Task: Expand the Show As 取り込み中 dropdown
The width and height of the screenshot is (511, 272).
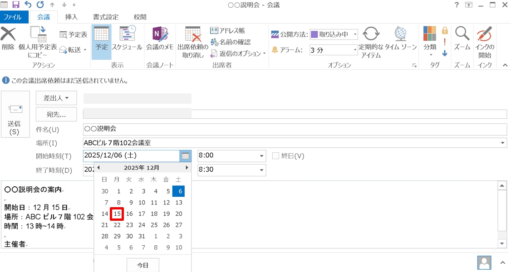Action: tap(355, 34)
